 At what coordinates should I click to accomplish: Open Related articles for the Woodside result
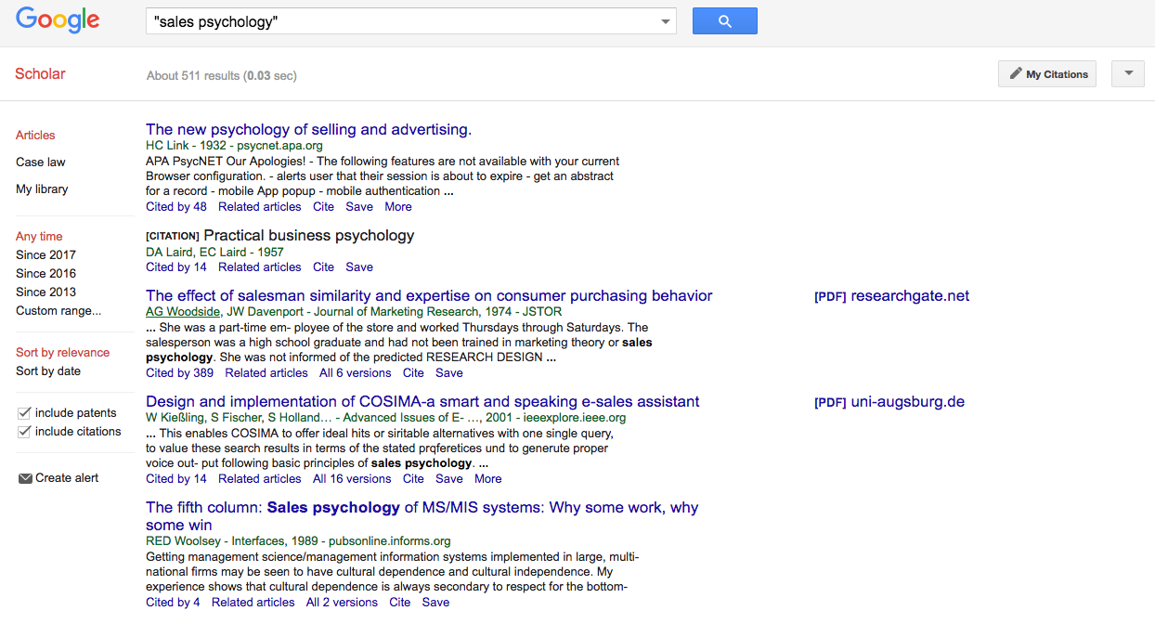tap(266, 373)
